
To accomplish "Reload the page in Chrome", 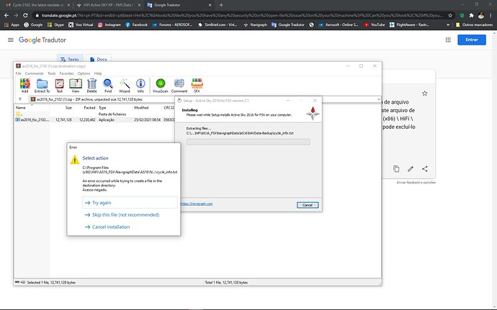I will (x=25, y=15).
